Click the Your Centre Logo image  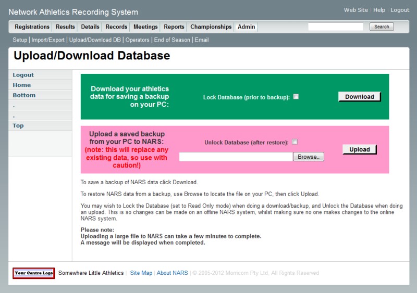coord(34,273)
